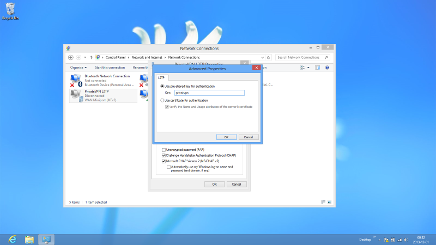Uncheck Microsoft CHAP Version 2 checkbox
The width and height of the screenshot is (436, 245).
pos(163,161)
